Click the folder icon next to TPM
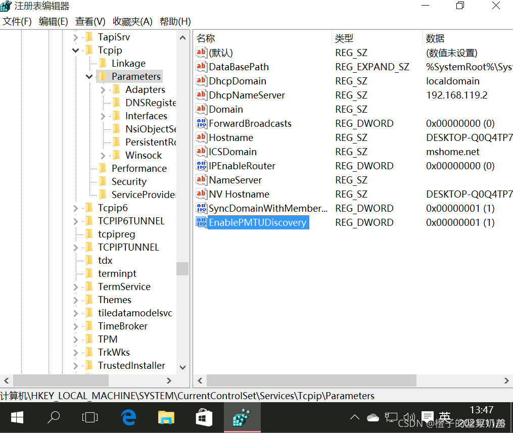 [x=89, y=339]
